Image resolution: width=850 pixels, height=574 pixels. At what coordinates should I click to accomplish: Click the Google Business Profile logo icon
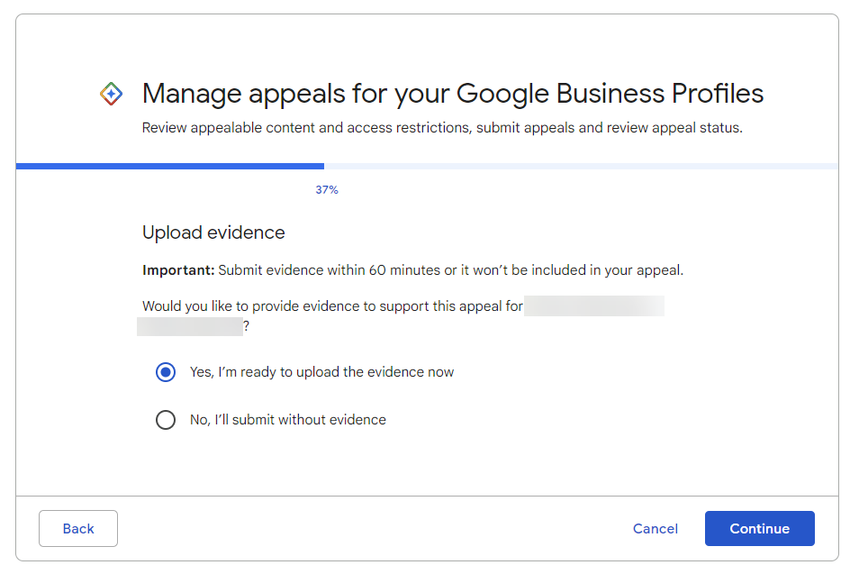111,94
